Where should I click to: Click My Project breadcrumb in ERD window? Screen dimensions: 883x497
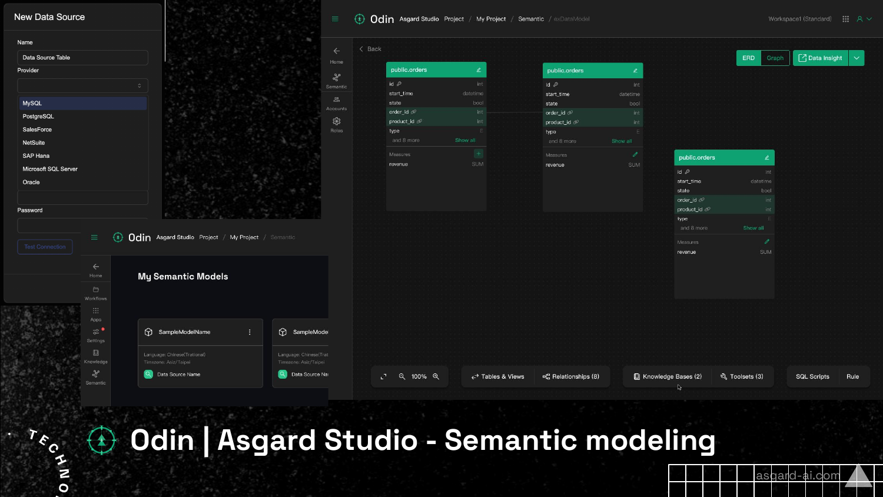[491, 19]
